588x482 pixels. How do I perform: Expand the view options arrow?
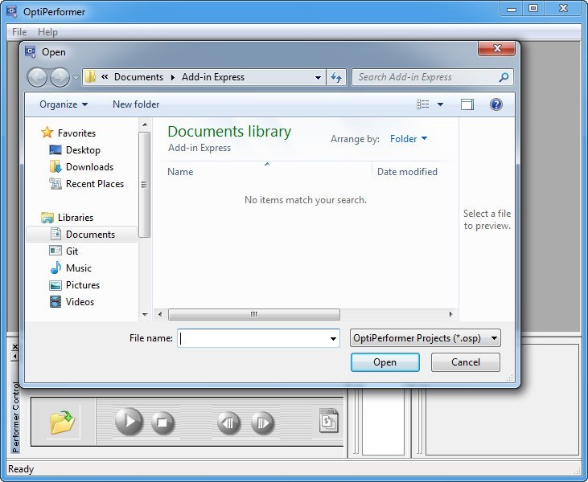tap(440, 104)
